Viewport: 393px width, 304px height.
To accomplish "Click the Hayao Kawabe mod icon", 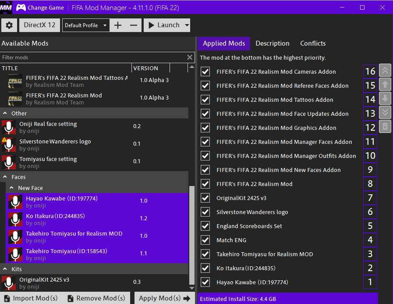I will (15, 202).
